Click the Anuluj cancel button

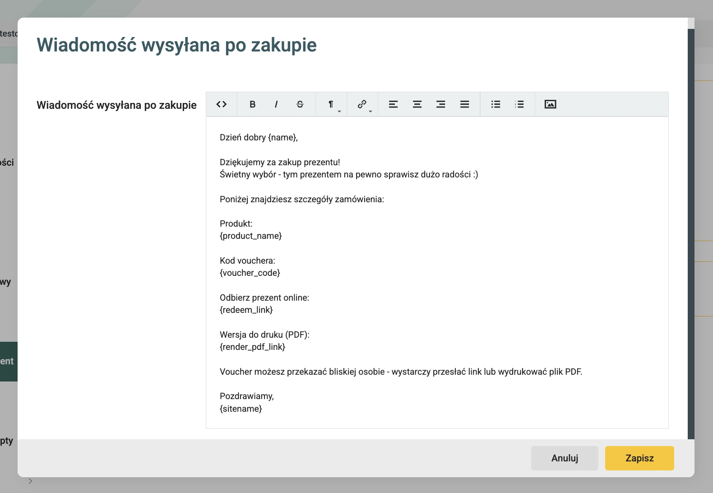click(565, 458)
